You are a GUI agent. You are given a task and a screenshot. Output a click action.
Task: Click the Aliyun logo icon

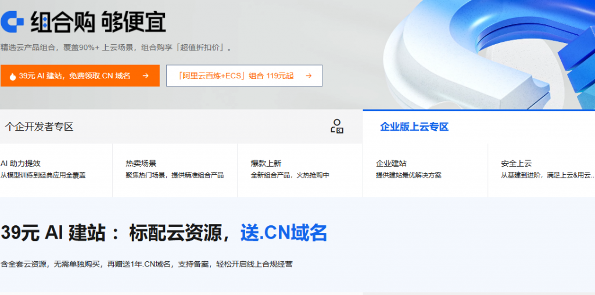point(12,22)
